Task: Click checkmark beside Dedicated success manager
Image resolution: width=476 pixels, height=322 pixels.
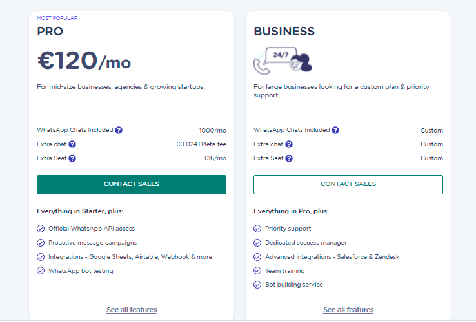Action: pos(257,243)
